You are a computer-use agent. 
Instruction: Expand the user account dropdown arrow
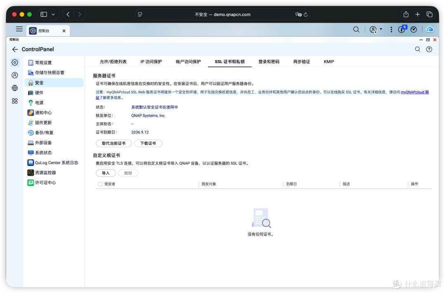[x=381, y=29]
